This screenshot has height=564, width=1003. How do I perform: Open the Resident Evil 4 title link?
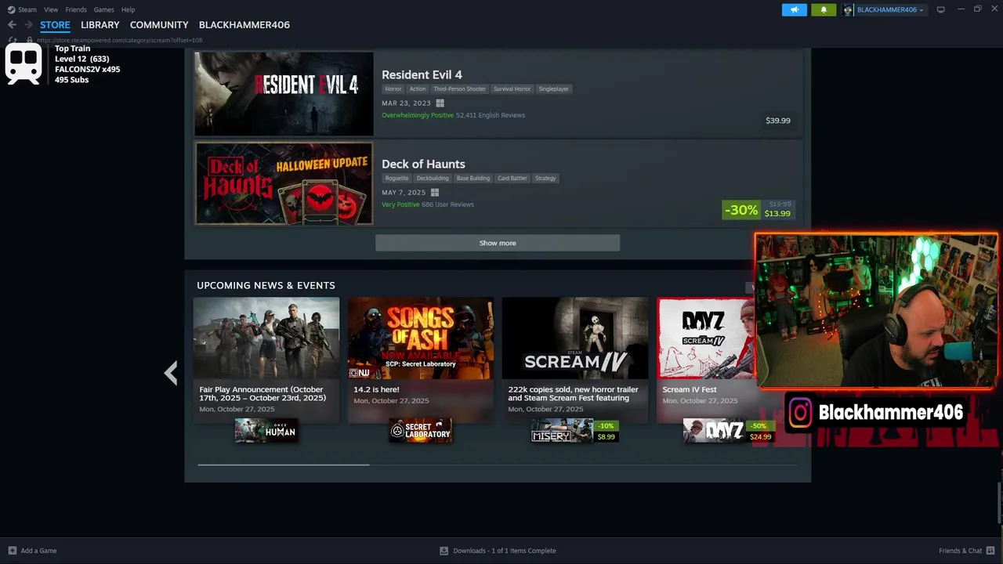tap(422, 74)
